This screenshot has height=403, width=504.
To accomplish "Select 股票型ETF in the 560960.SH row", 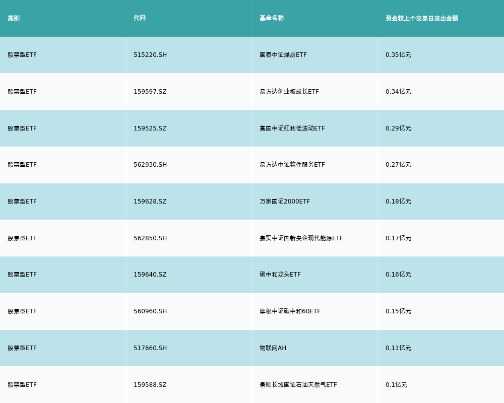I will (22, 311).
